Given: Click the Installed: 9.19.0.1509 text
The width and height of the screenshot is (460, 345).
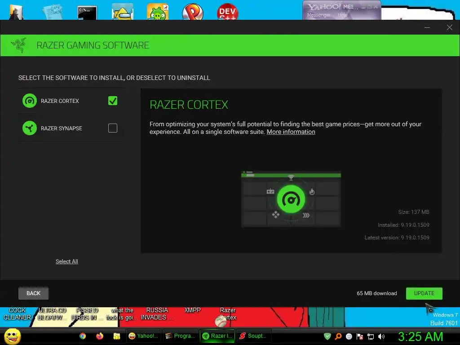Looking at the screenshot, I should (403, 225).
